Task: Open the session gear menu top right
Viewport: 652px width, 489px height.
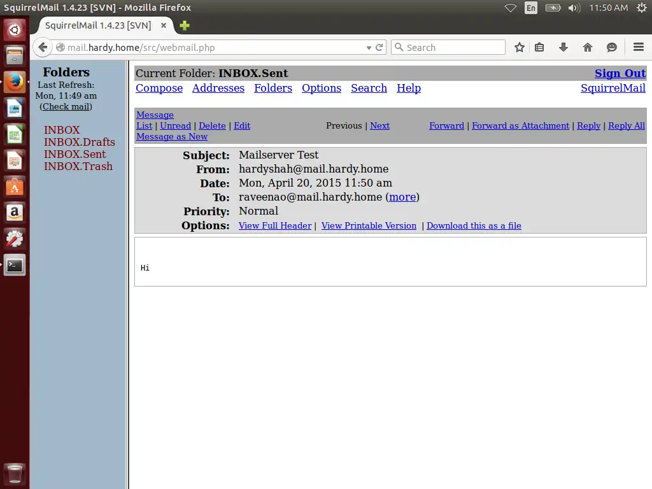Action: (x=643, y=8)
